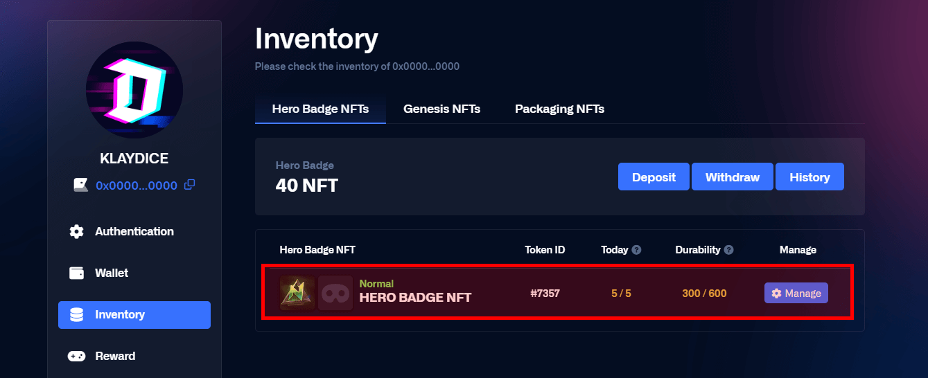Click the Today help question icon
Image resolution: width=928 pixels, height=378 pixels.
(636, 250)
